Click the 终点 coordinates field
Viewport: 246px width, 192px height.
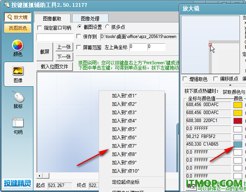(94, 186)
